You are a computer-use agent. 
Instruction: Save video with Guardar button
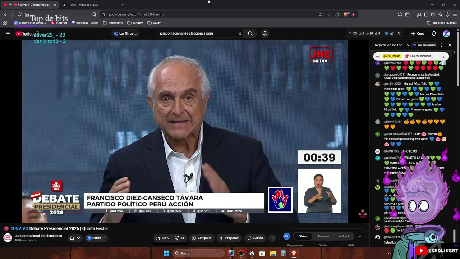255,238
